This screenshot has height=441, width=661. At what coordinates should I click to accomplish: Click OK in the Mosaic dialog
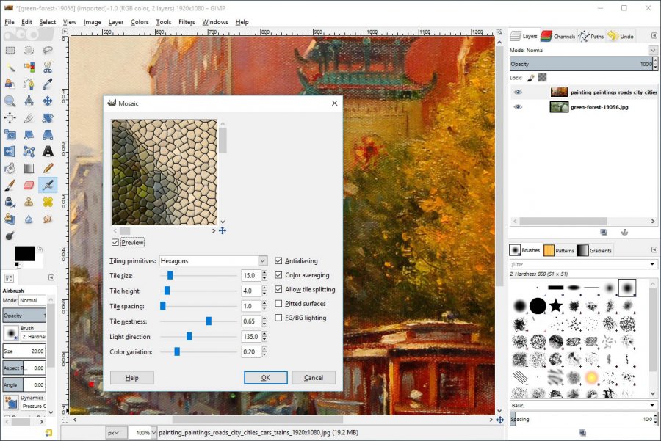[266, 377]
